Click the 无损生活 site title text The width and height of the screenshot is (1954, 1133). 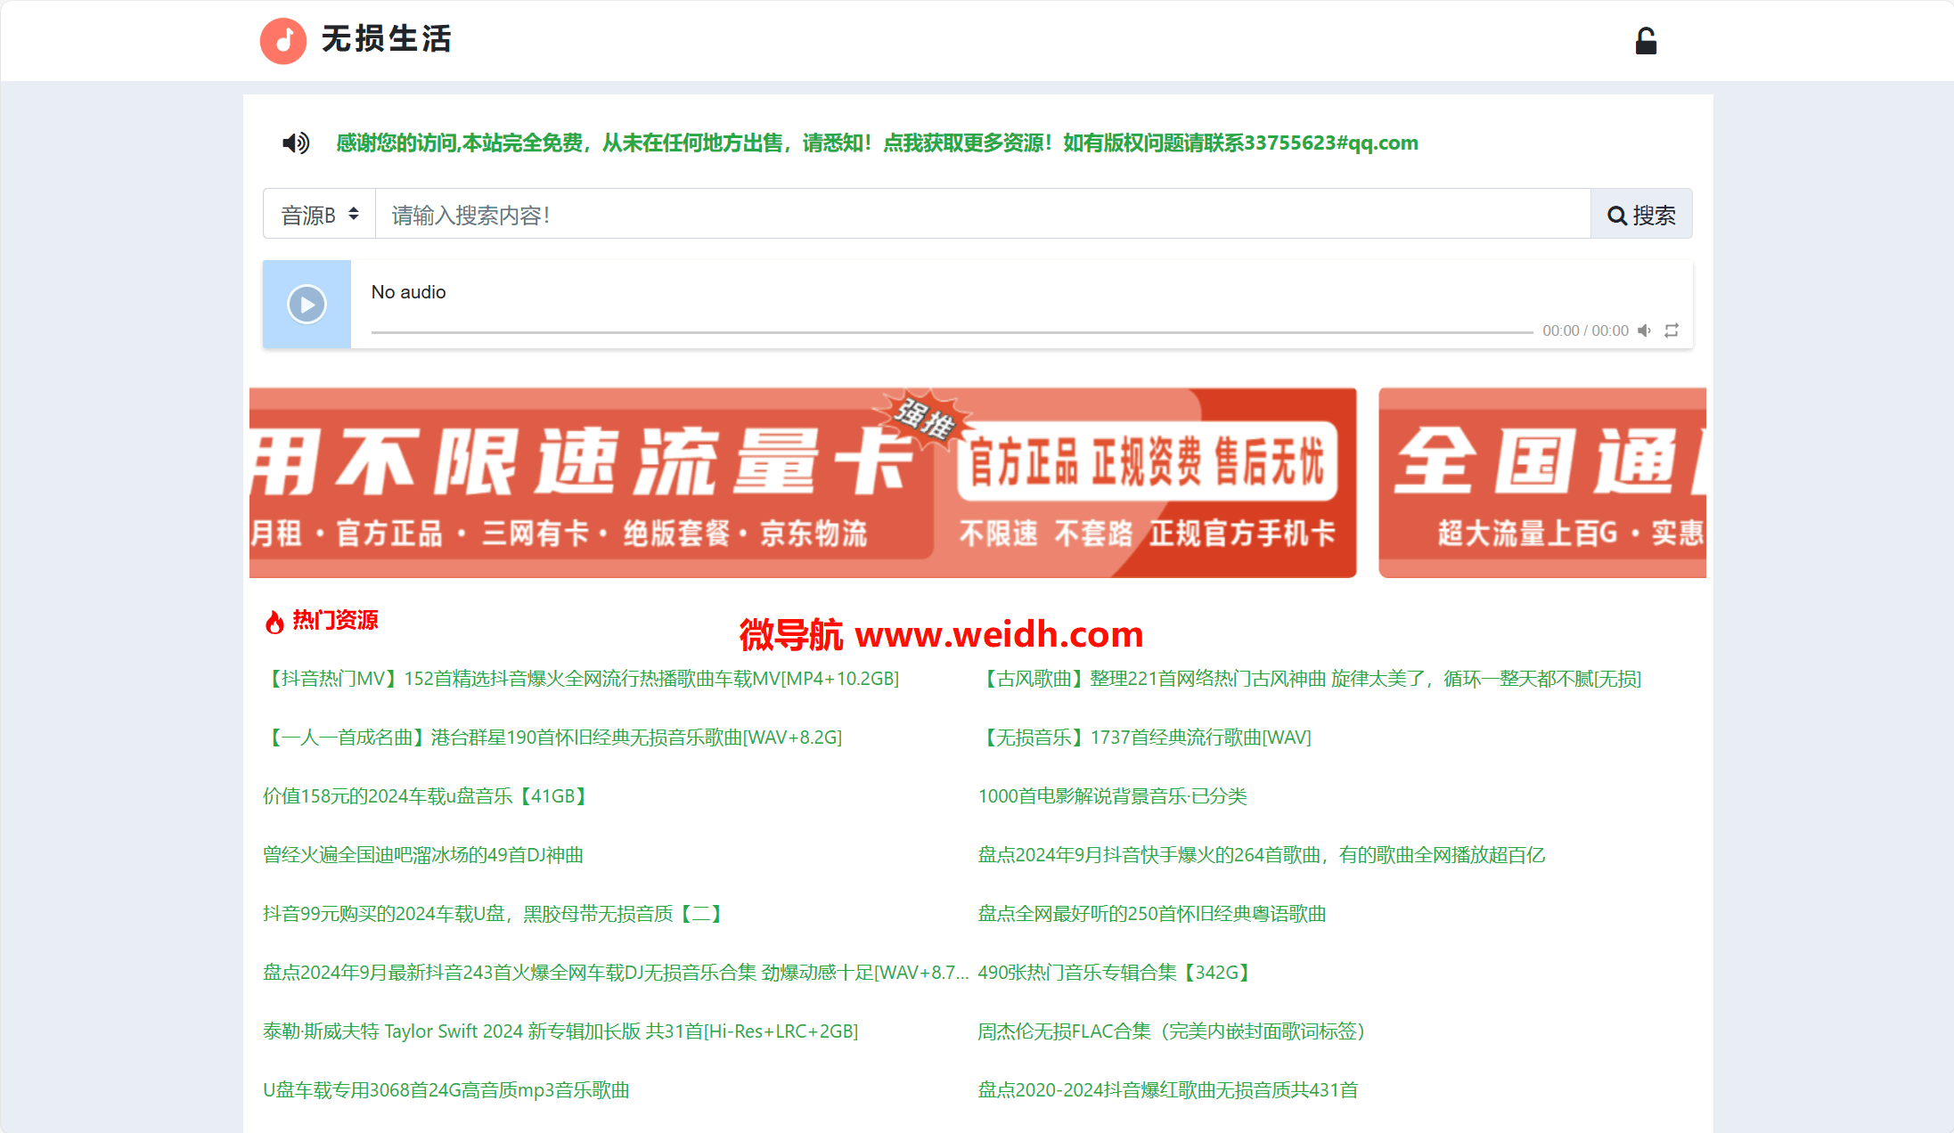click(x=387, y=39)
